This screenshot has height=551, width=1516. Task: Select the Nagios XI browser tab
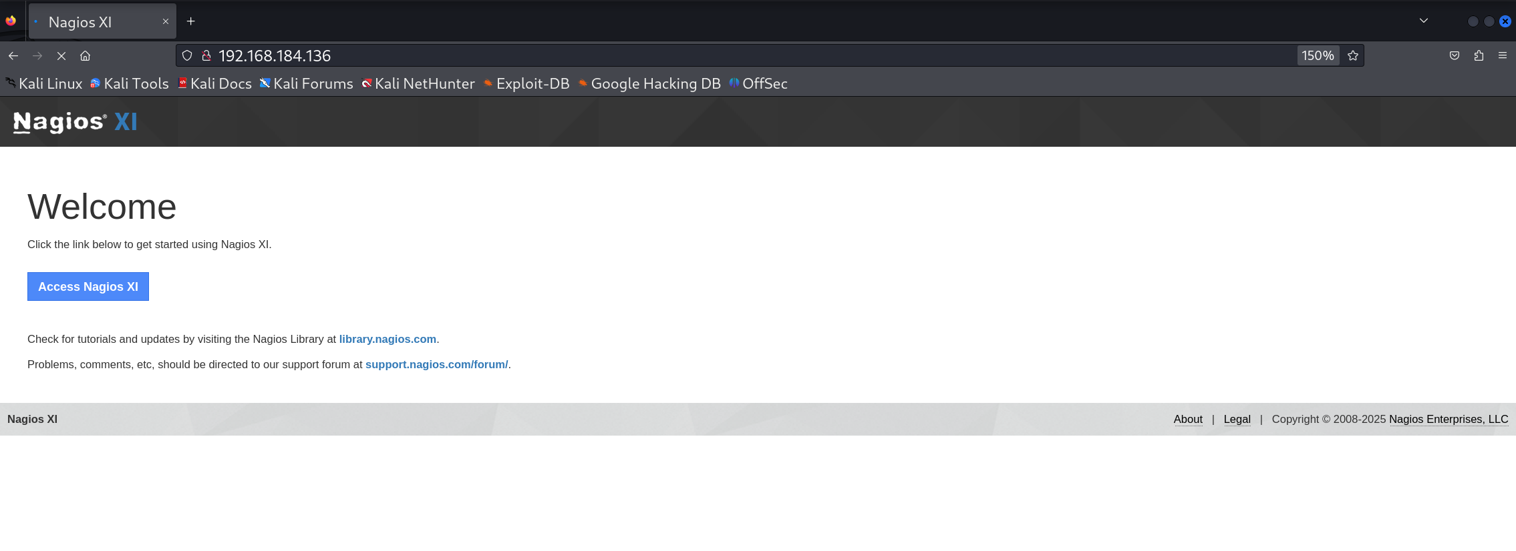102,21
